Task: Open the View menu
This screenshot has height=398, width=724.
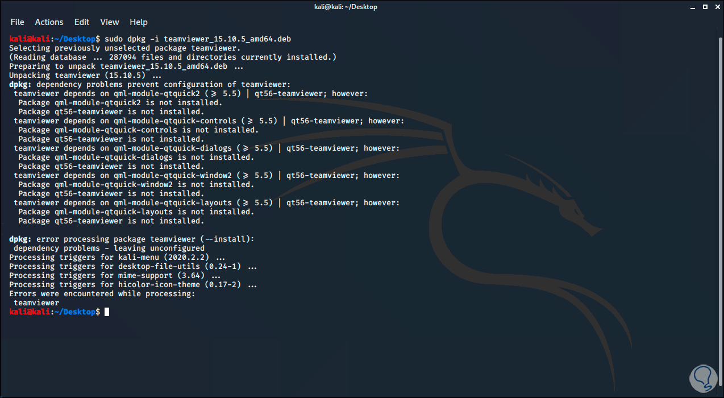Action: [x=110, y=22]
